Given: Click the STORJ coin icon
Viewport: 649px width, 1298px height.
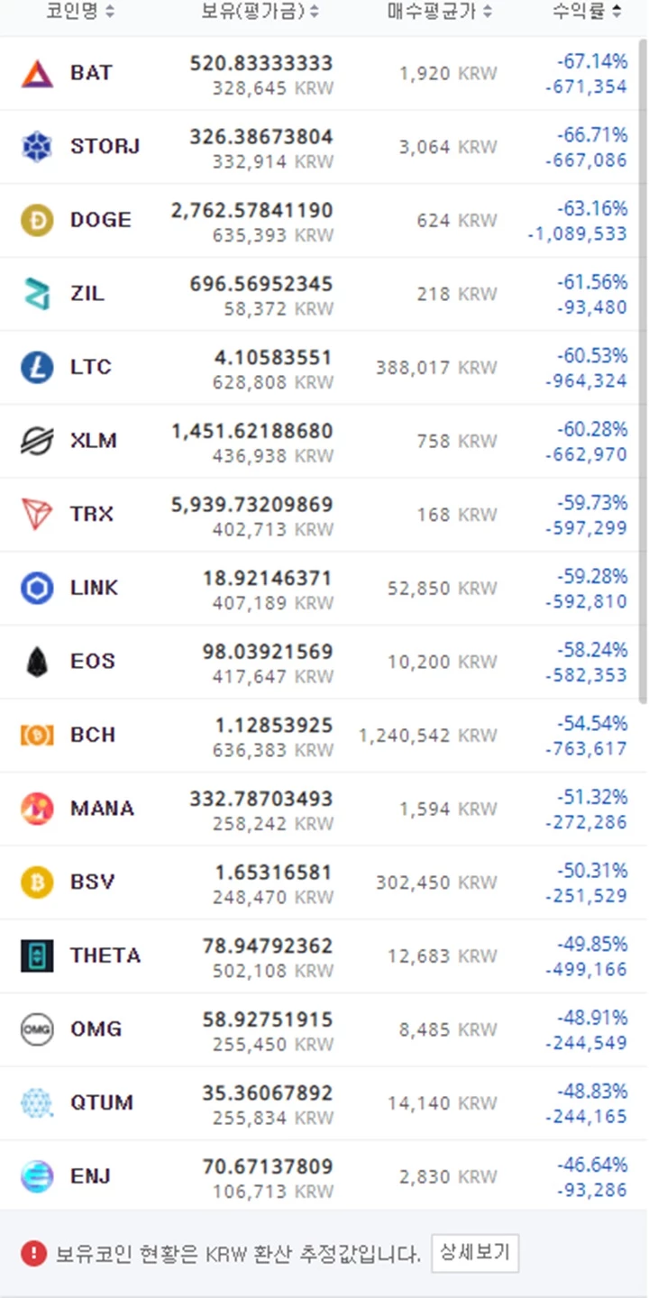Looking at the screenshot, I should point(37,146).
